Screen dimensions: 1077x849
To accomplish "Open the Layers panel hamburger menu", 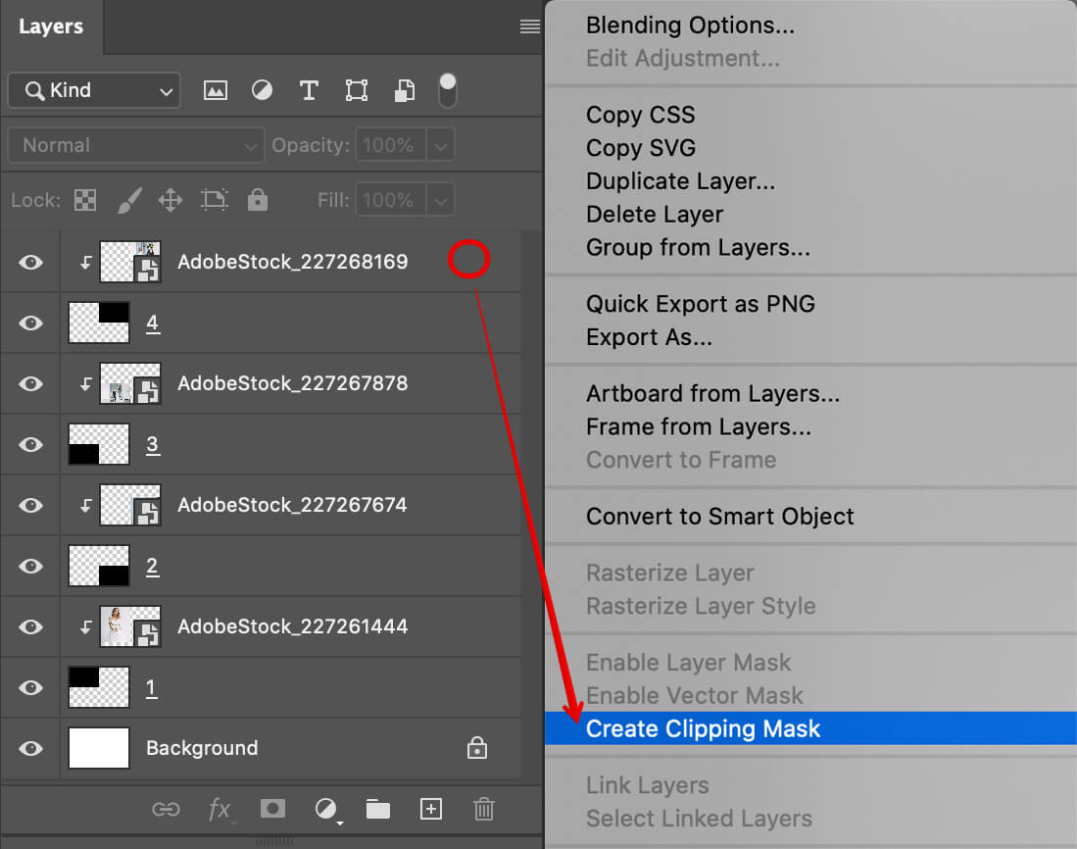I will point(529,27).
